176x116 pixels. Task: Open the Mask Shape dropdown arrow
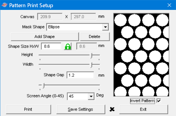(x=105, y=27)
